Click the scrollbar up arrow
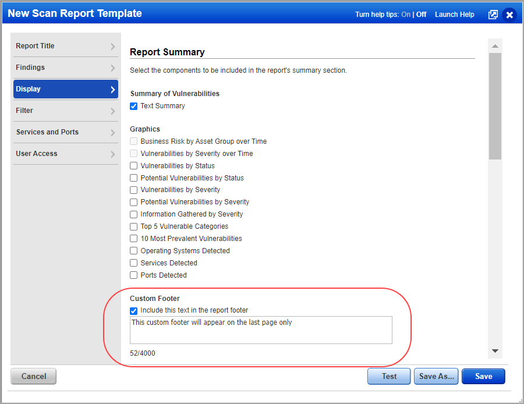Viewport: 524px width, 404px height. tap(495, 45)
